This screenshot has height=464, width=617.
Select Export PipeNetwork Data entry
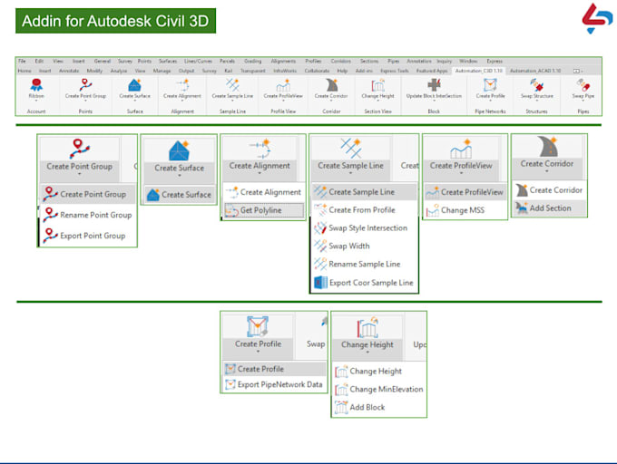click(275, 384)
